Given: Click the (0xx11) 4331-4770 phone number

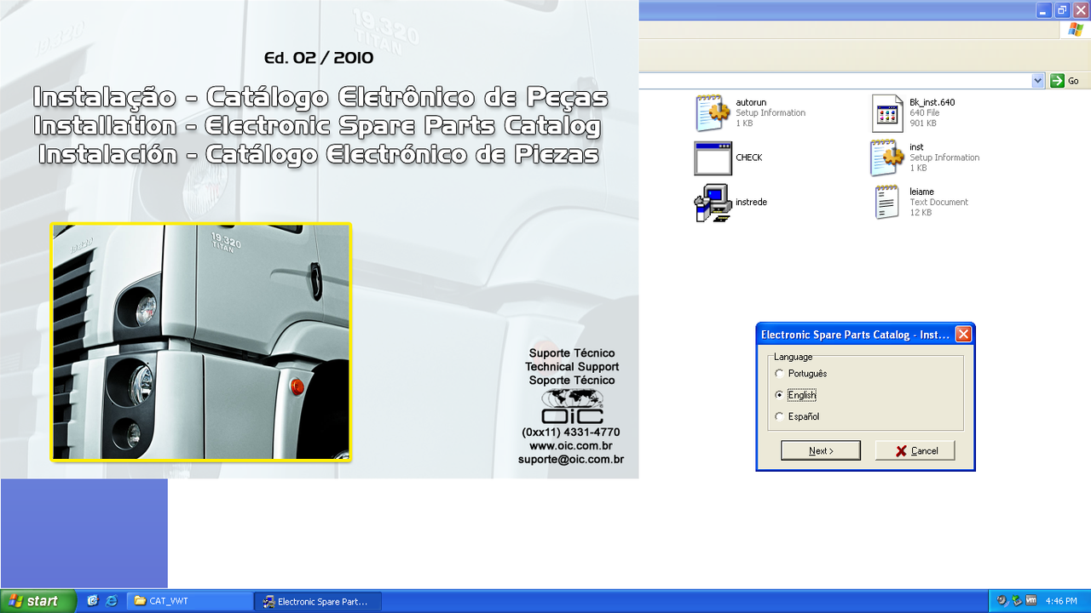Looking at the screenshot, I should pos(571,433).
